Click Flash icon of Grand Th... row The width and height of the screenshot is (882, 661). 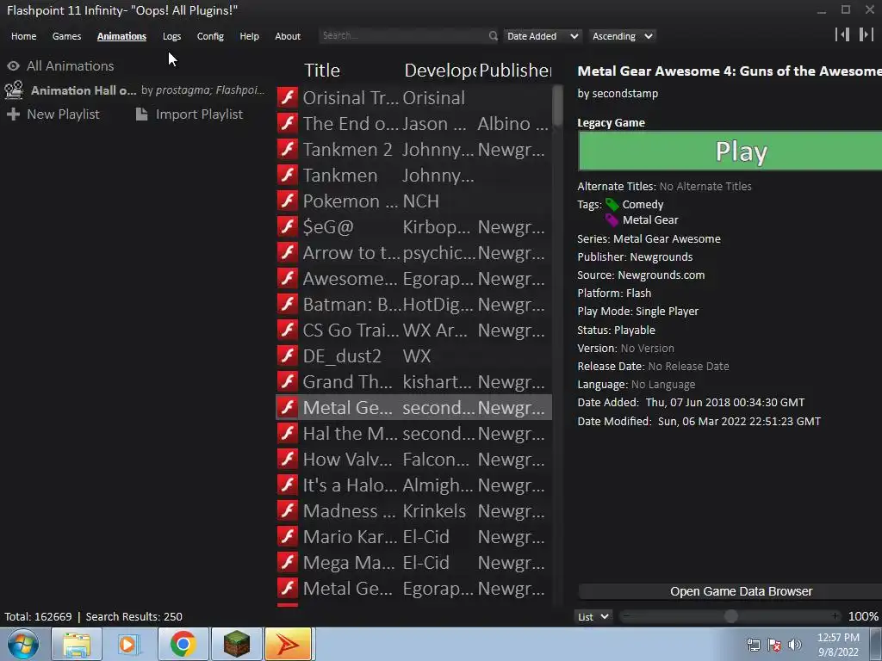[x=288, y=381]
